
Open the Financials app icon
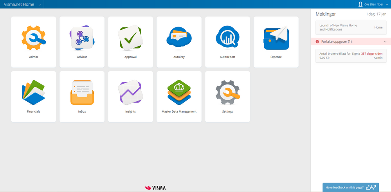tap(33, 92)
